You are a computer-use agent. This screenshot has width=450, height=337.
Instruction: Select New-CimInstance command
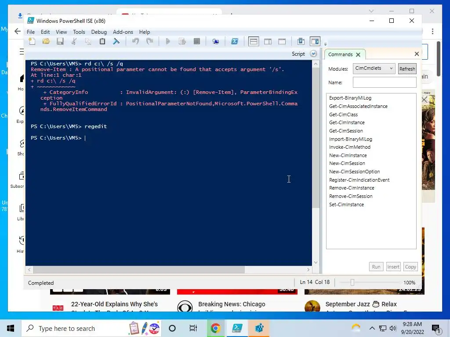[348, 156]
